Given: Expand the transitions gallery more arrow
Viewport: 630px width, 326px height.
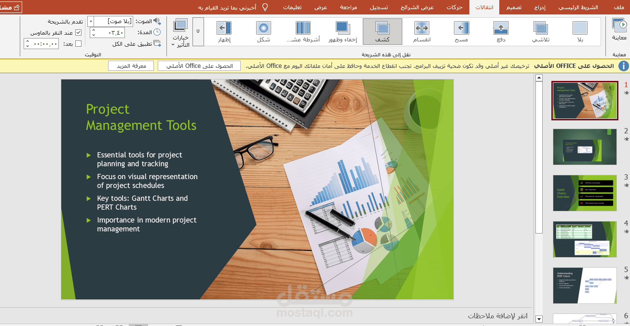Looking at the screenshot, I should 198,32.
